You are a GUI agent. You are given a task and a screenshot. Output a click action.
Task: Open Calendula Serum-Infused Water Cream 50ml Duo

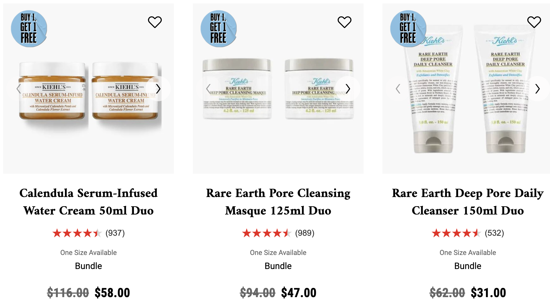89,202
